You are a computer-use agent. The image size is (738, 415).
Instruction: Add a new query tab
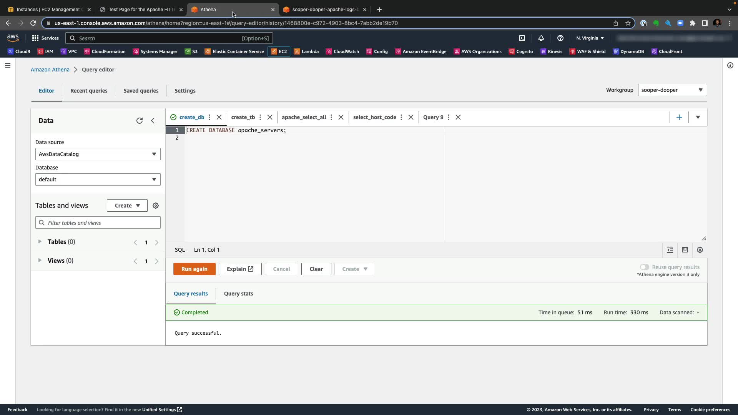pyautogui.click(x=679, y=117)
